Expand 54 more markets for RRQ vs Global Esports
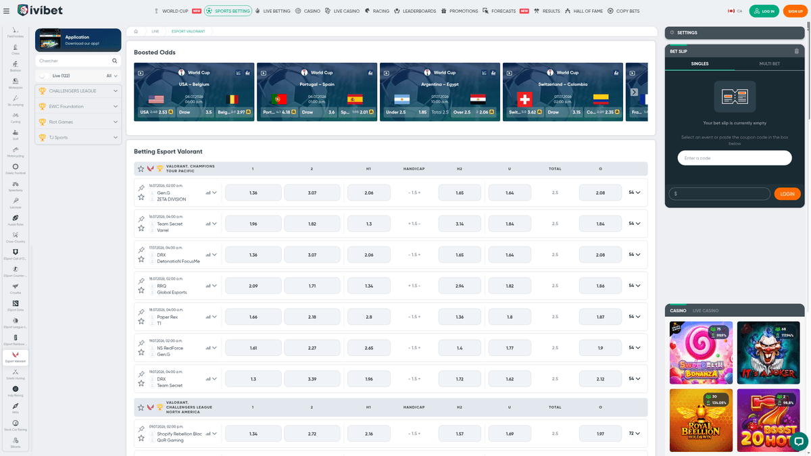The height and width of the screenshot is (456, 811). point(634,286)
